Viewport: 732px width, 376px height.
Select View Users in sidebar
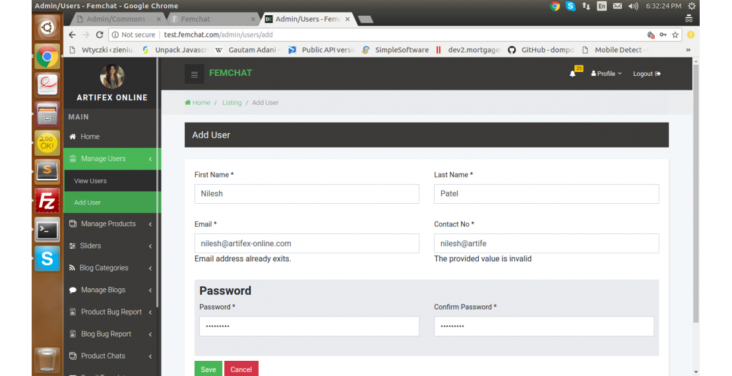pos(90,181)
